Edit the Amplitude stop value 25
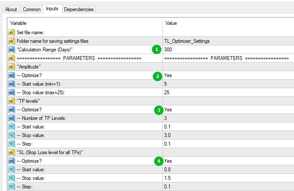The height and width of the screenshot is (191, 294). [228, 93]
